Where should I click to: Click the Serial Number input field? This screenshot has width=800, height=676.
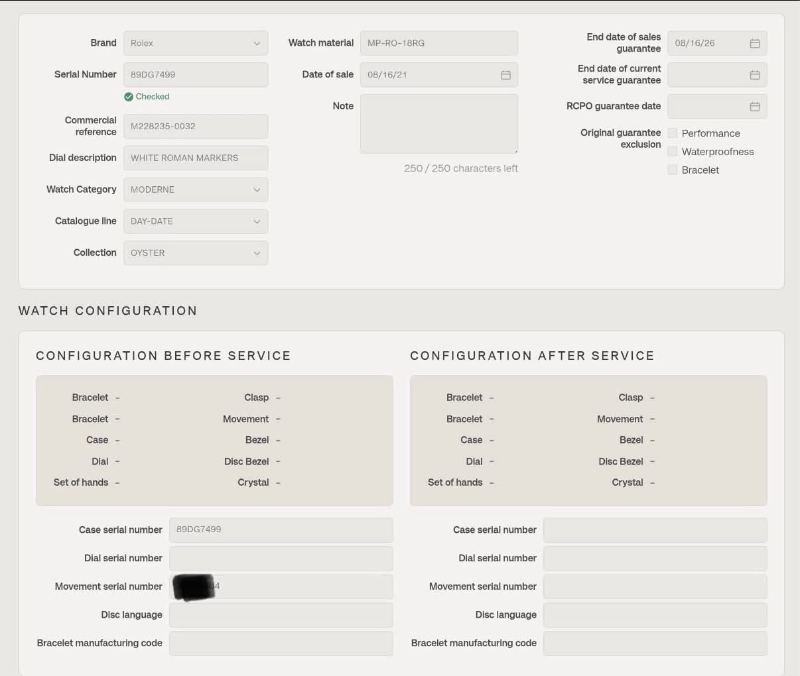pos(196,75)
